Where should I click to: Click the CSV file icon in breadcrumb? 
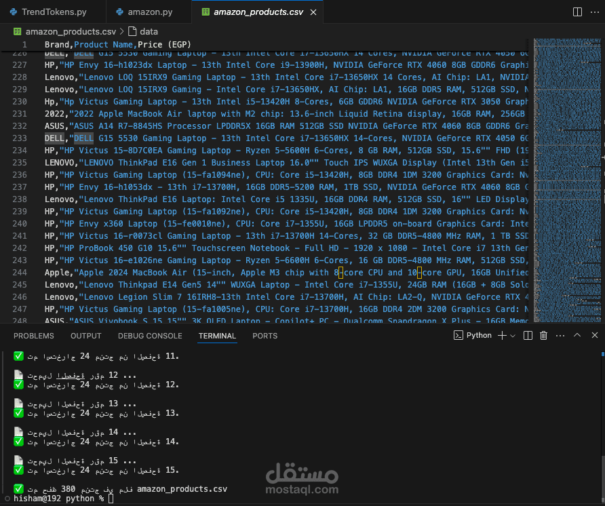[17, 31]
